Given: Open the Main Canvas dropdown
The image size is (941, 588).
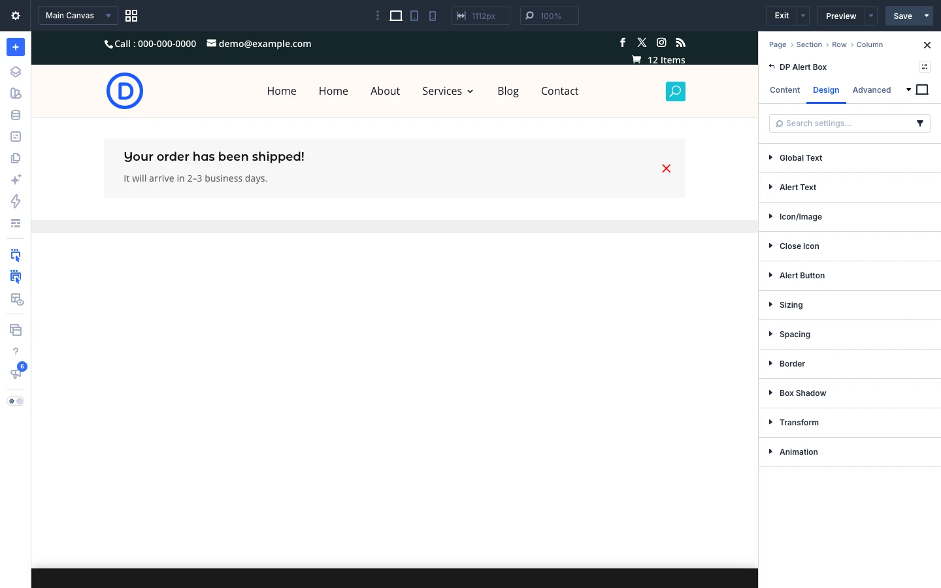Looking at the screenshot, I should [78, 16].
